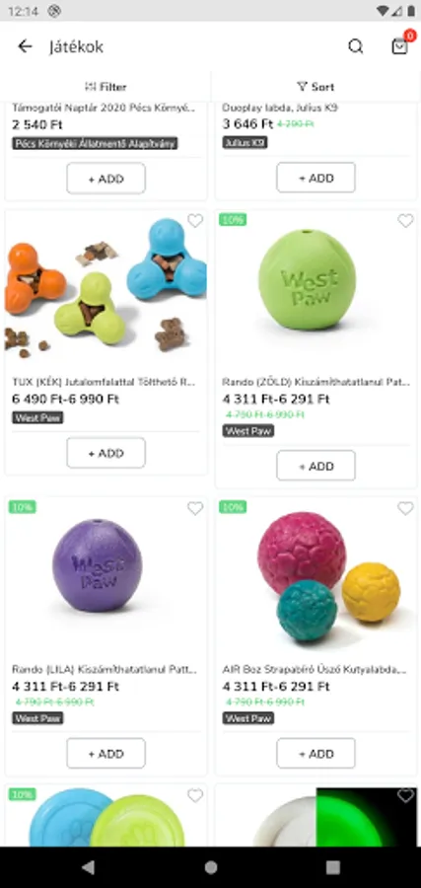The height and width of the screenshot is (888, 421).
Task: Toggle heart on green Rando ball
Action: [x=405, y=221]
